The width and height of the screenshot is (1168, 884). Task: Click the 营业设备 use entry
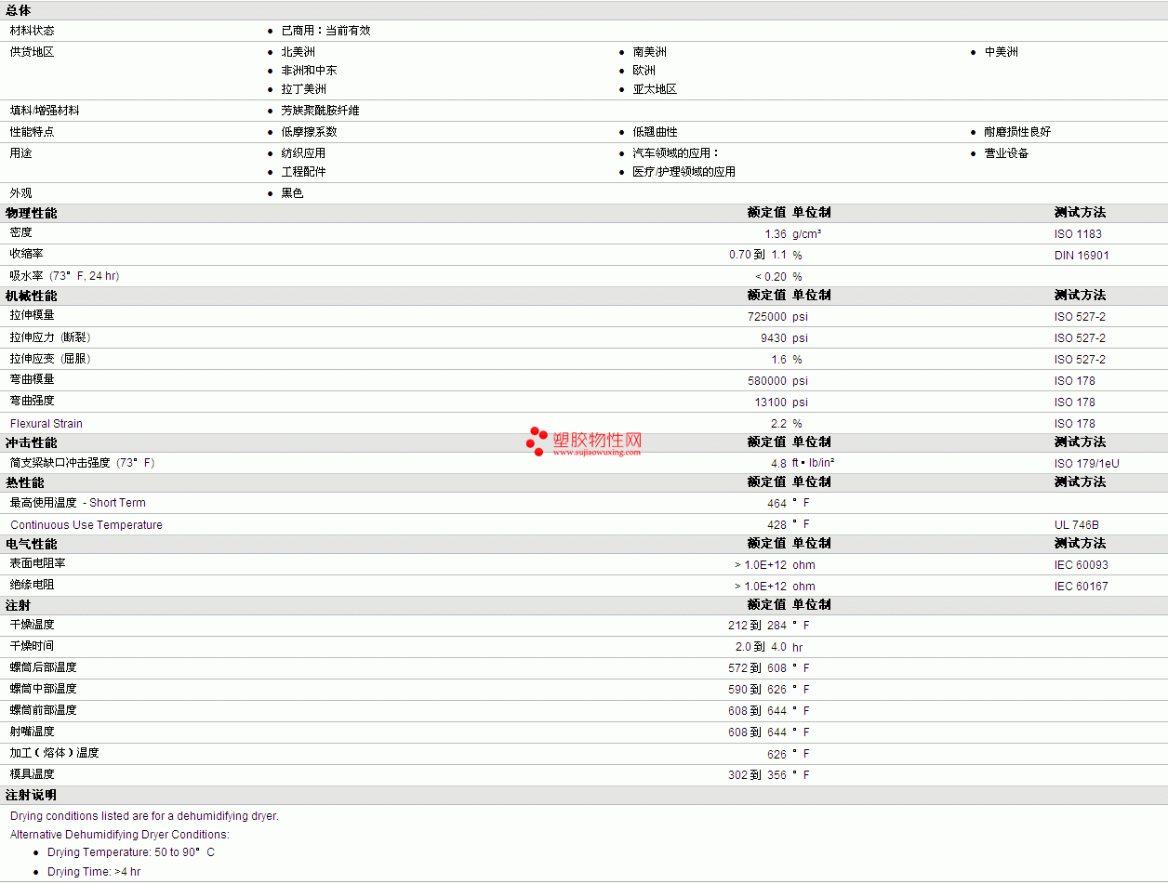click(1007, 153)
